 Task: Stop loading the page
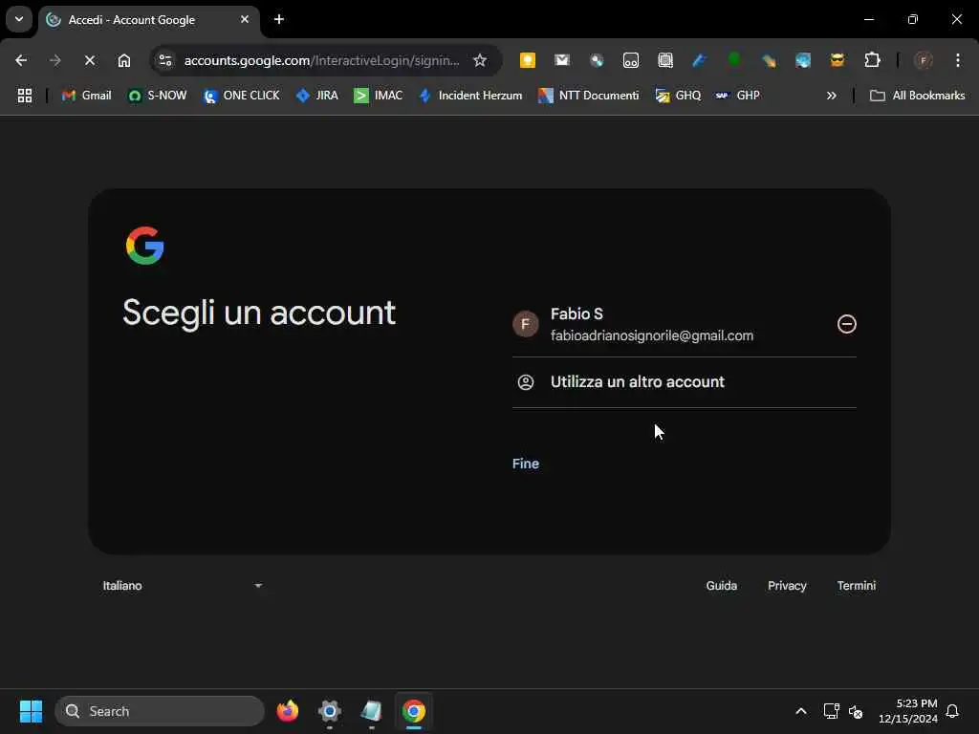click(x=89, y=60)
